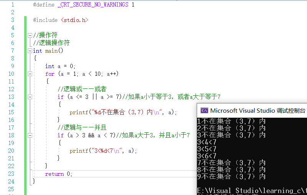The height and width of the screenshot is (195, 307).
Task: Click console output '3不在集合（3,7）内'
Action: (231, 135)
